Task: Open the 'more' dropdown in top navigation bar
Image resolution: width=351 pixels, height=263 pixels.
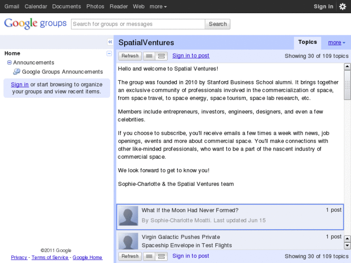Action: (158, 6)
